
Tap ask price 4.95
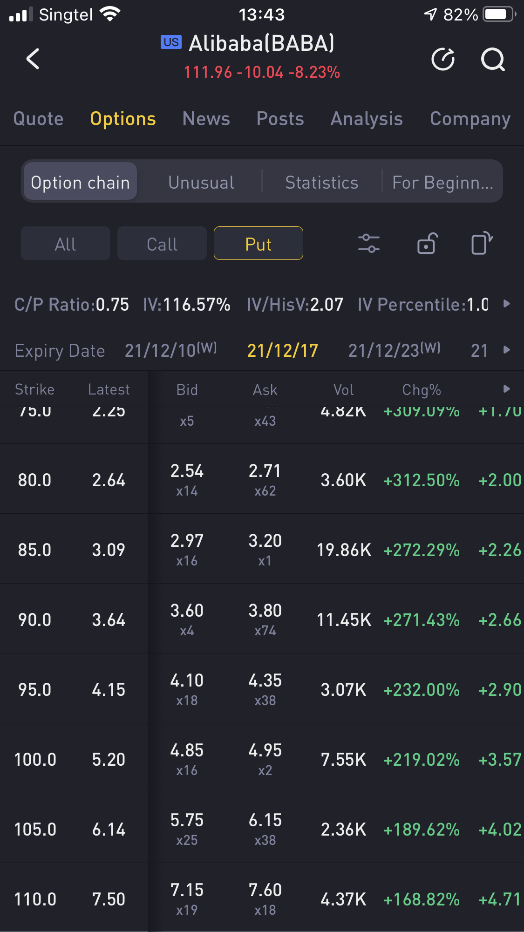(x=265, y=750)
